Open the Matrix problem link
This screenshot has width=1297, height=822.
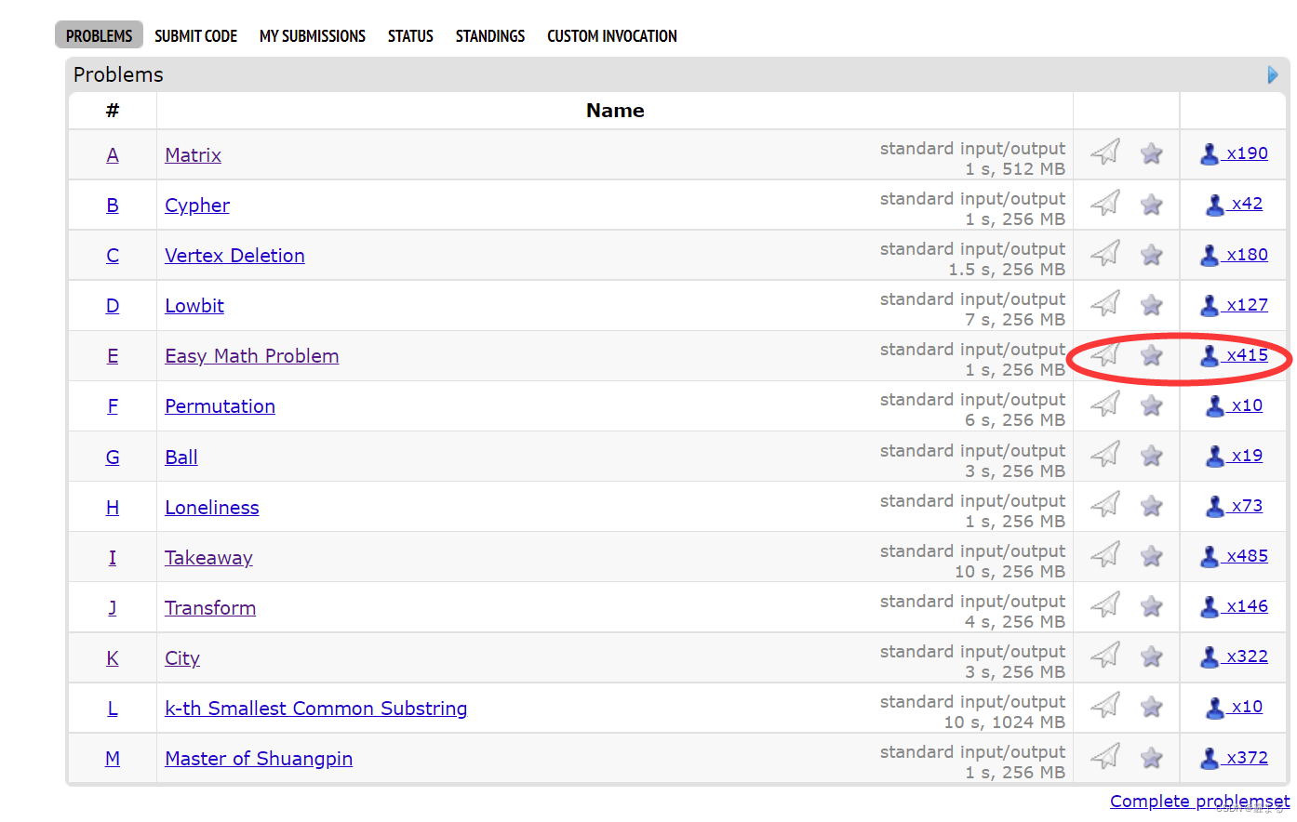pos(193,155)
